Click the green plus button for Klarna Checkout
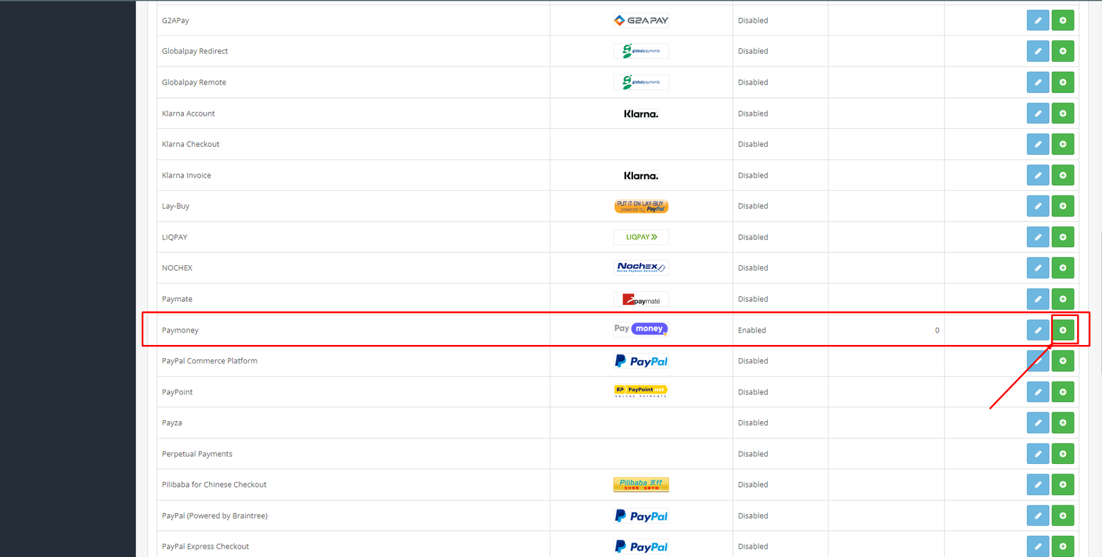Viewport: 1102px width, 557px height. pyautogui.click(x=1063, y=145)
